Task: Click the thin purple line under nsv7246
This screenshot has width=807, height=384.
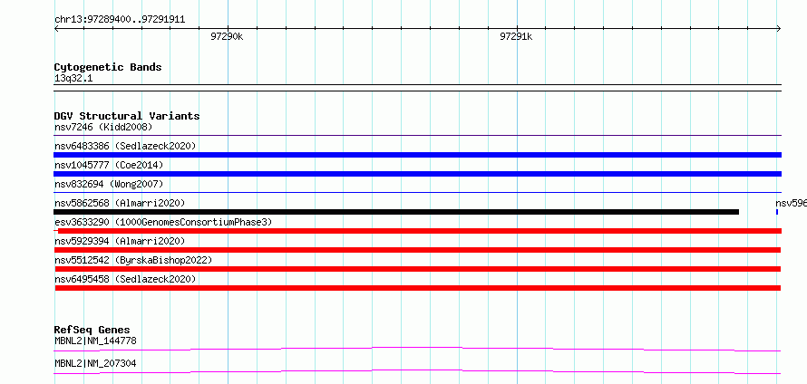Action: tap(417, 136)
